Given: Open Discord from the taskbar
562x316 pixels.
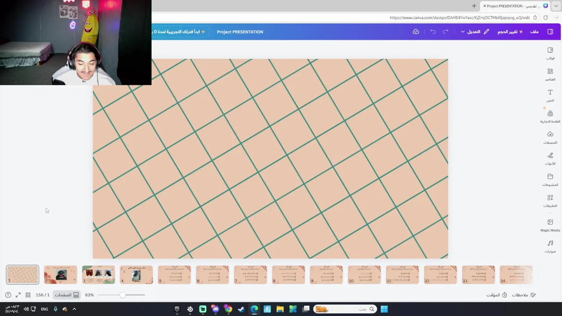Looking at the screenshot, I should tap(216, 309).
